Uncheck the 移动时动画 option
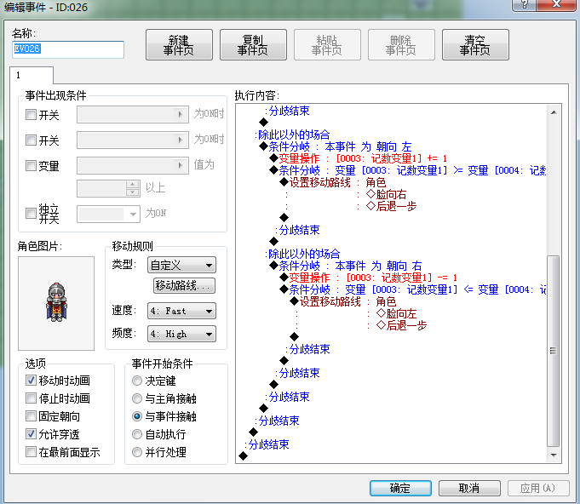580x504 pixels. tap(31, 380)
